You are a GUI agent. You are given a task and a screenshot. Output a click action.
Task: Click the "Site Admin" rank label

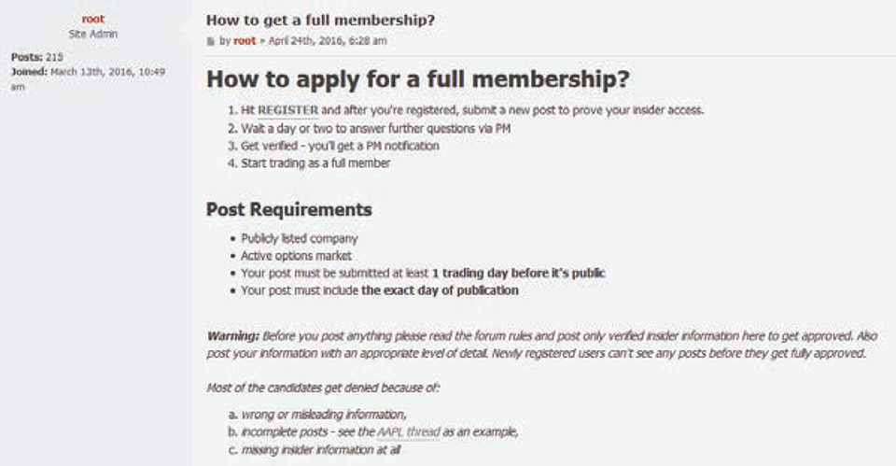[x=93, y=34]
